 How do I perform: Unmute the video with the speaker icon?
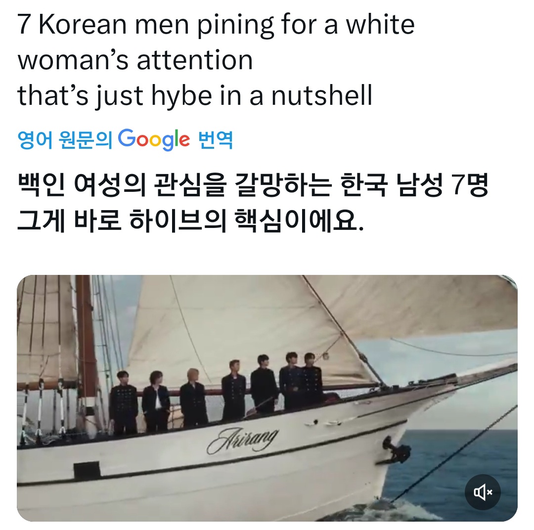(483, 492)
